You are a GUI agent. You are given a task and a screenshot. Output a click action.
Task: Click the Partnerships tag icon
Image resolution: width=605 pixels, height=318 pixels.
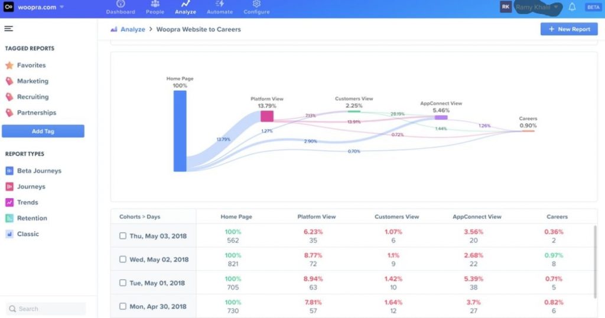click(9, 113)
